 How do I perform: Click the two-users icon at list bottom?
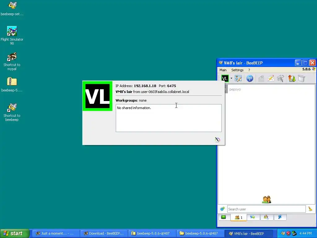point(267,199)
